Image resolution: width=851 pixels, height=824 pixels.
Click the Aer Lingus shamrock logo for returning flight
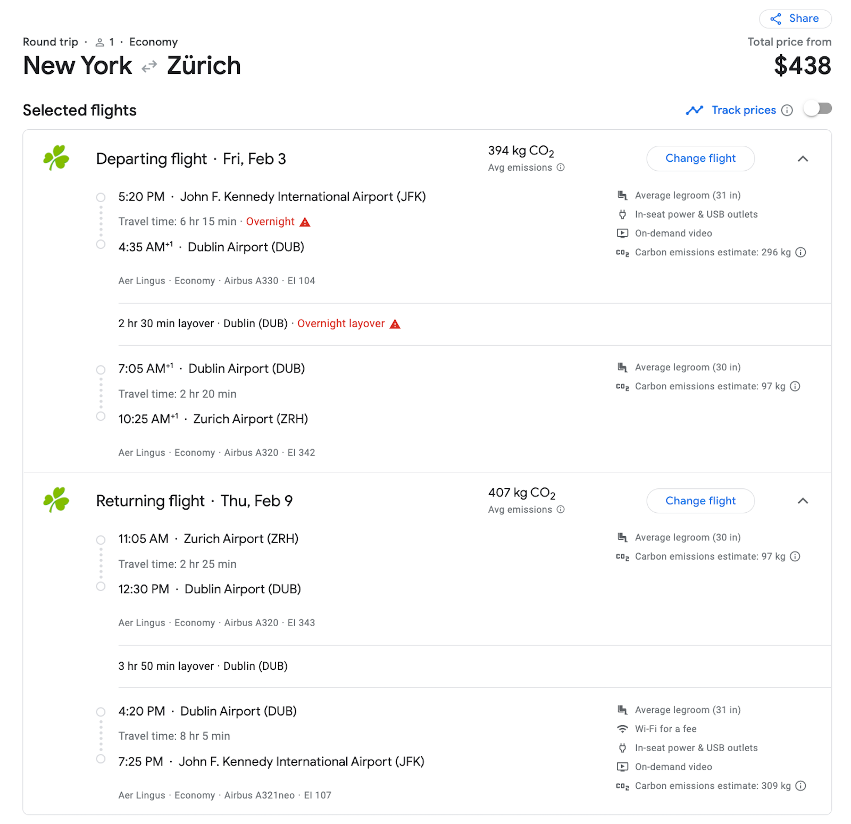(x=56, y=500)
